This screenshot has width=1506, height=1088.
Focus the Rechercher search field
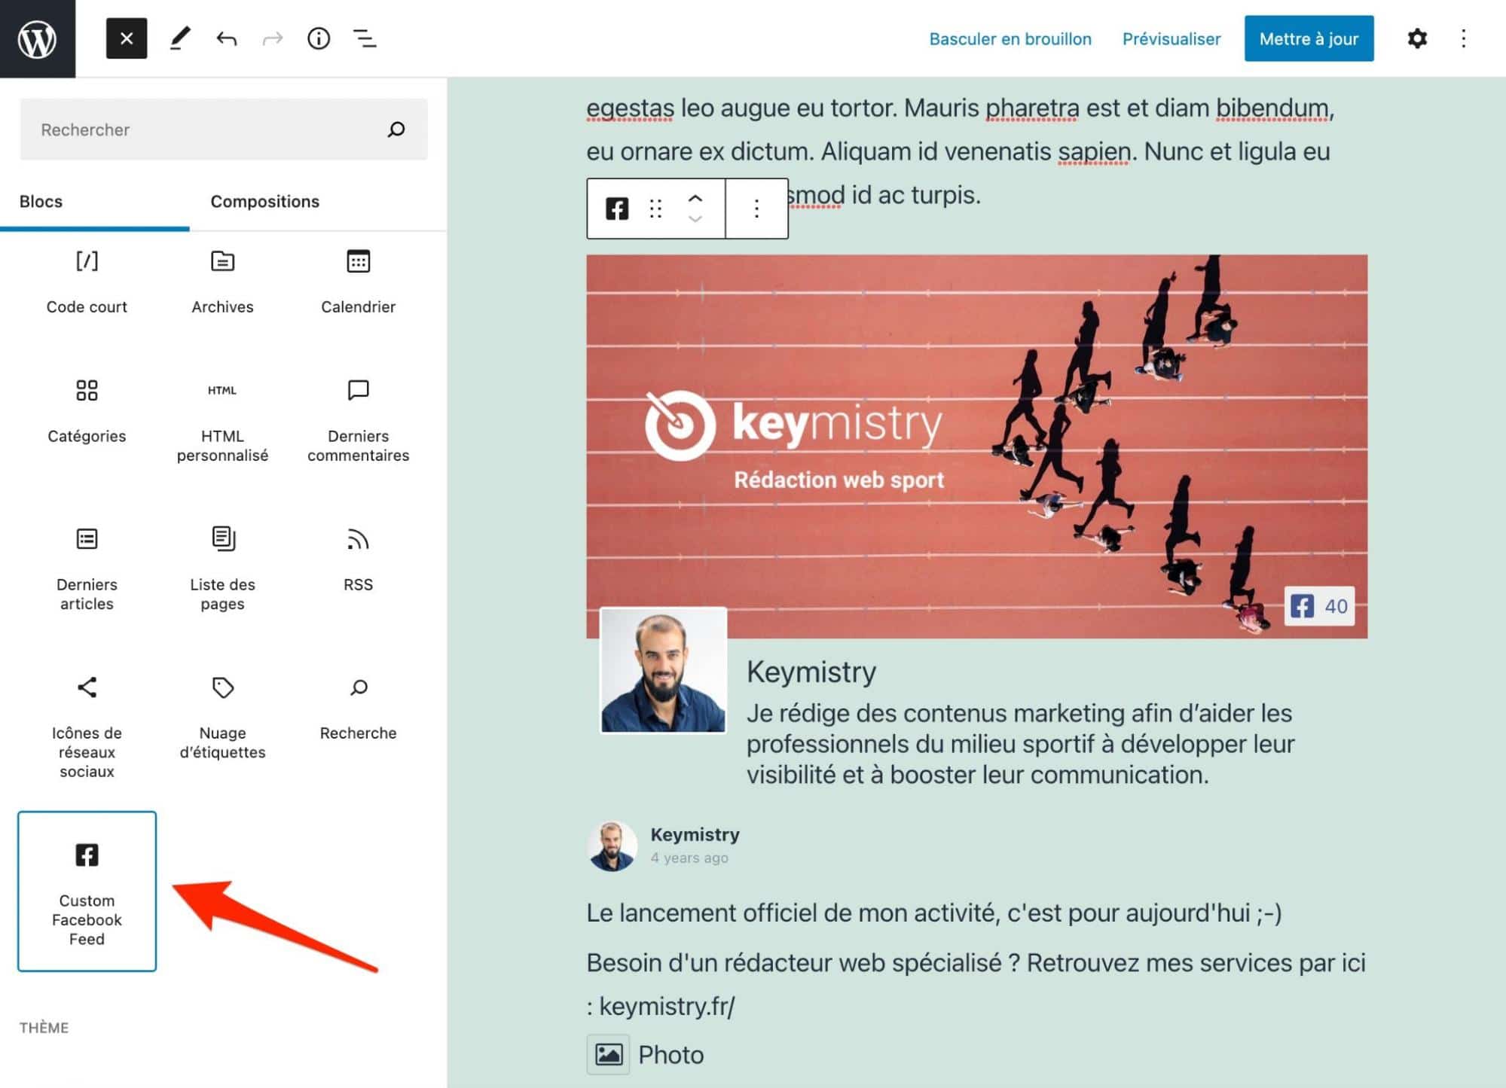point(223,130)
